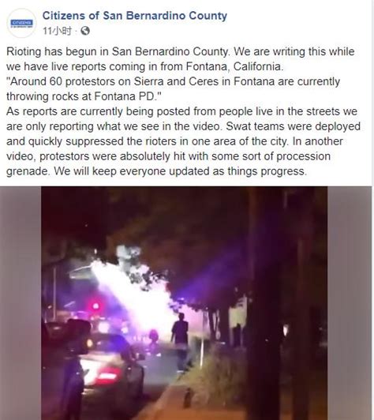Viewport: 374px width, 420px height.
Task: Click the left blurred margin of video
Action: tap(21, 303)
